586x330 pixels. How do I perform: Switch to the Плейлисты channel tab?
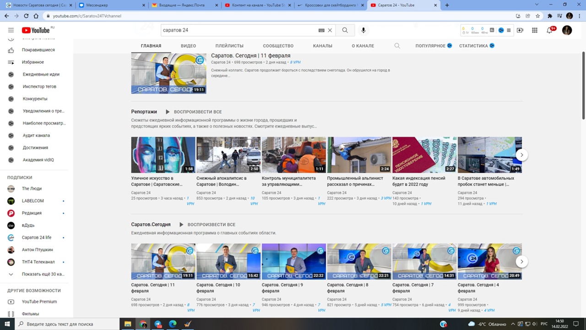click(229, 46)
